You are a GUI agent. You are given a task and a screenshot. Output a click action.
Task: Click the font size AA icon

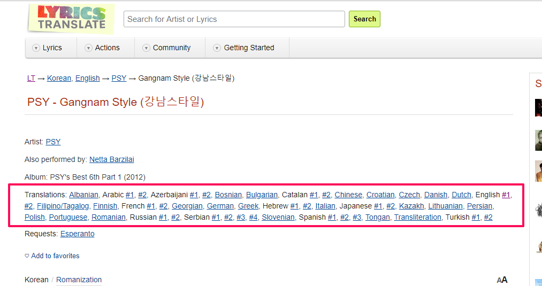tap(502, 280)
